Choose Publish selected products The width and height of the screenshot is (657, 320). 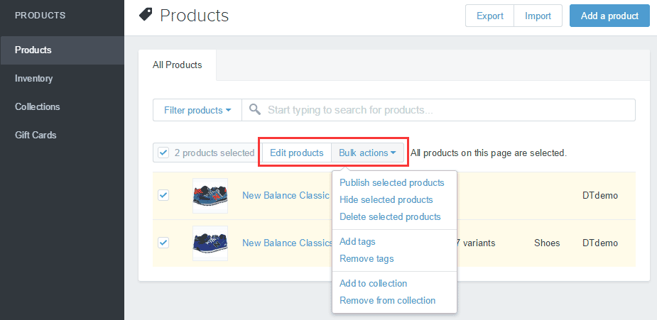pyautogui.click(x=391, y=182)
